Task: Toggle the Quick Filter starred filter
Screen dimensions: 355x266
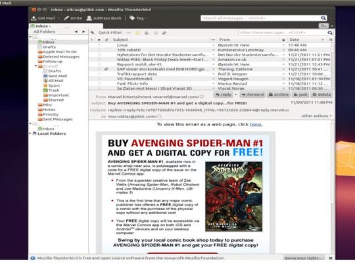Action: 137,33
